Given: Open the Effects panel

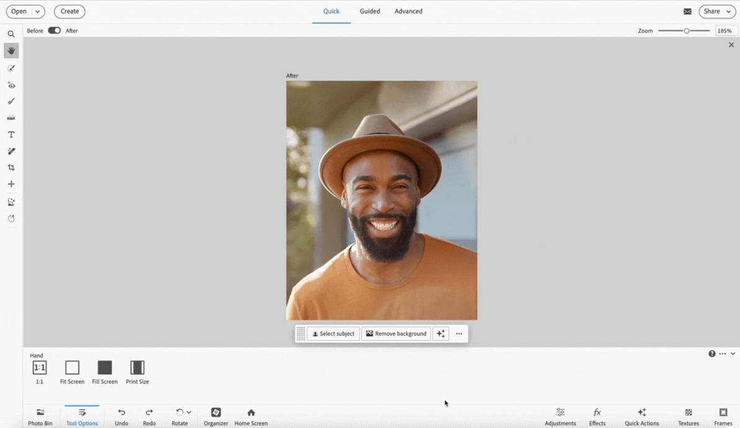Looking at the screenshot, I should coord(597,416).
